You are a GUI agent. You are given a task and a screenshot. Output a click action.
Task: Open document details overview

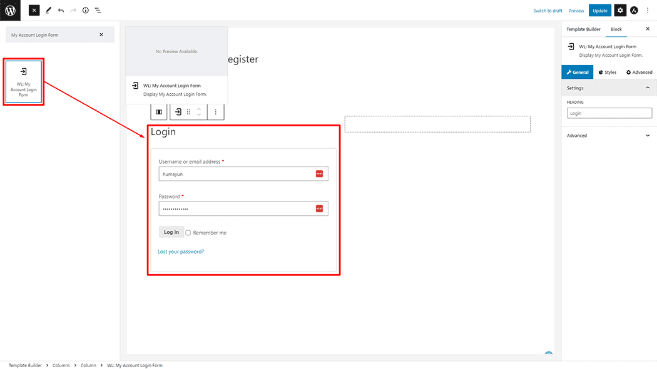(x=86, y=10)
